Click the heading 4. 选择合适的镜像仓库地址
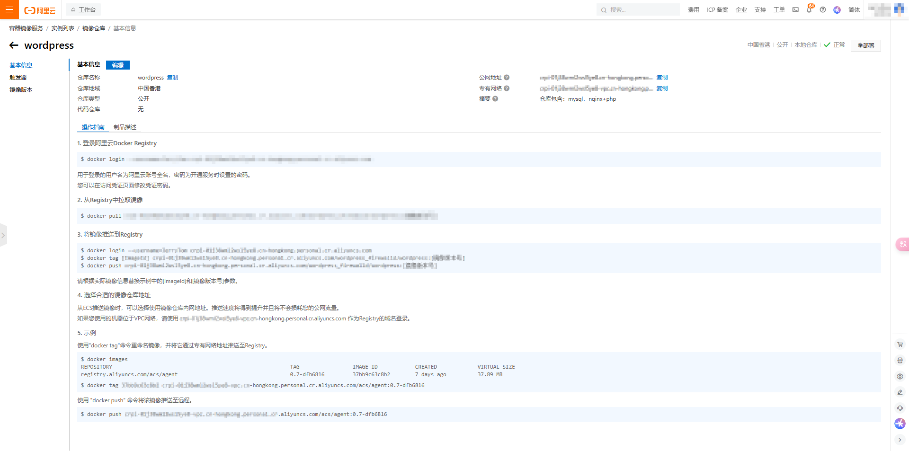This screenshot has width=909, height=451. [x=114, y=295]
